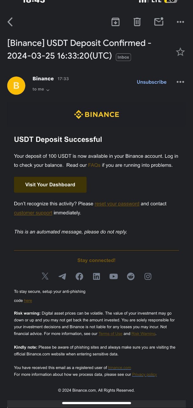The height and width of the screenshot is (408, 193).
Task: Open Binance's YouTube channel icon
Action: [114, 276]
